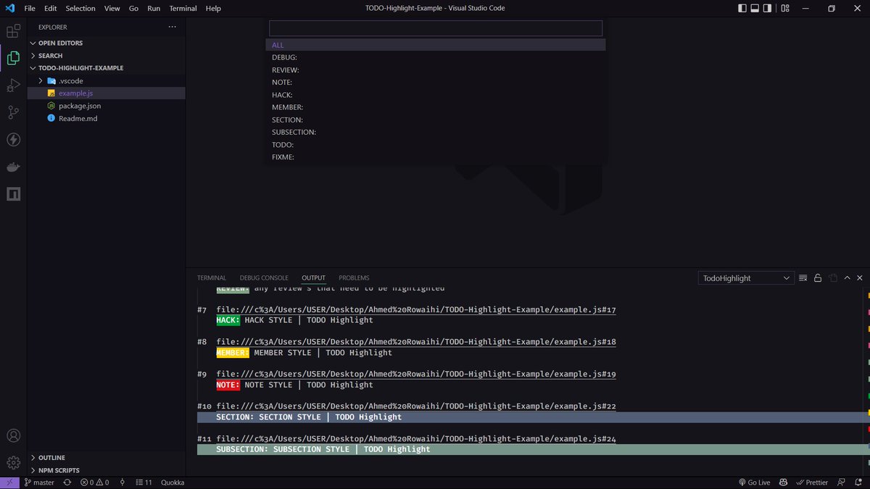870x489 pixels.
Task: Open the View menu
Action: [x=112, y=9]
